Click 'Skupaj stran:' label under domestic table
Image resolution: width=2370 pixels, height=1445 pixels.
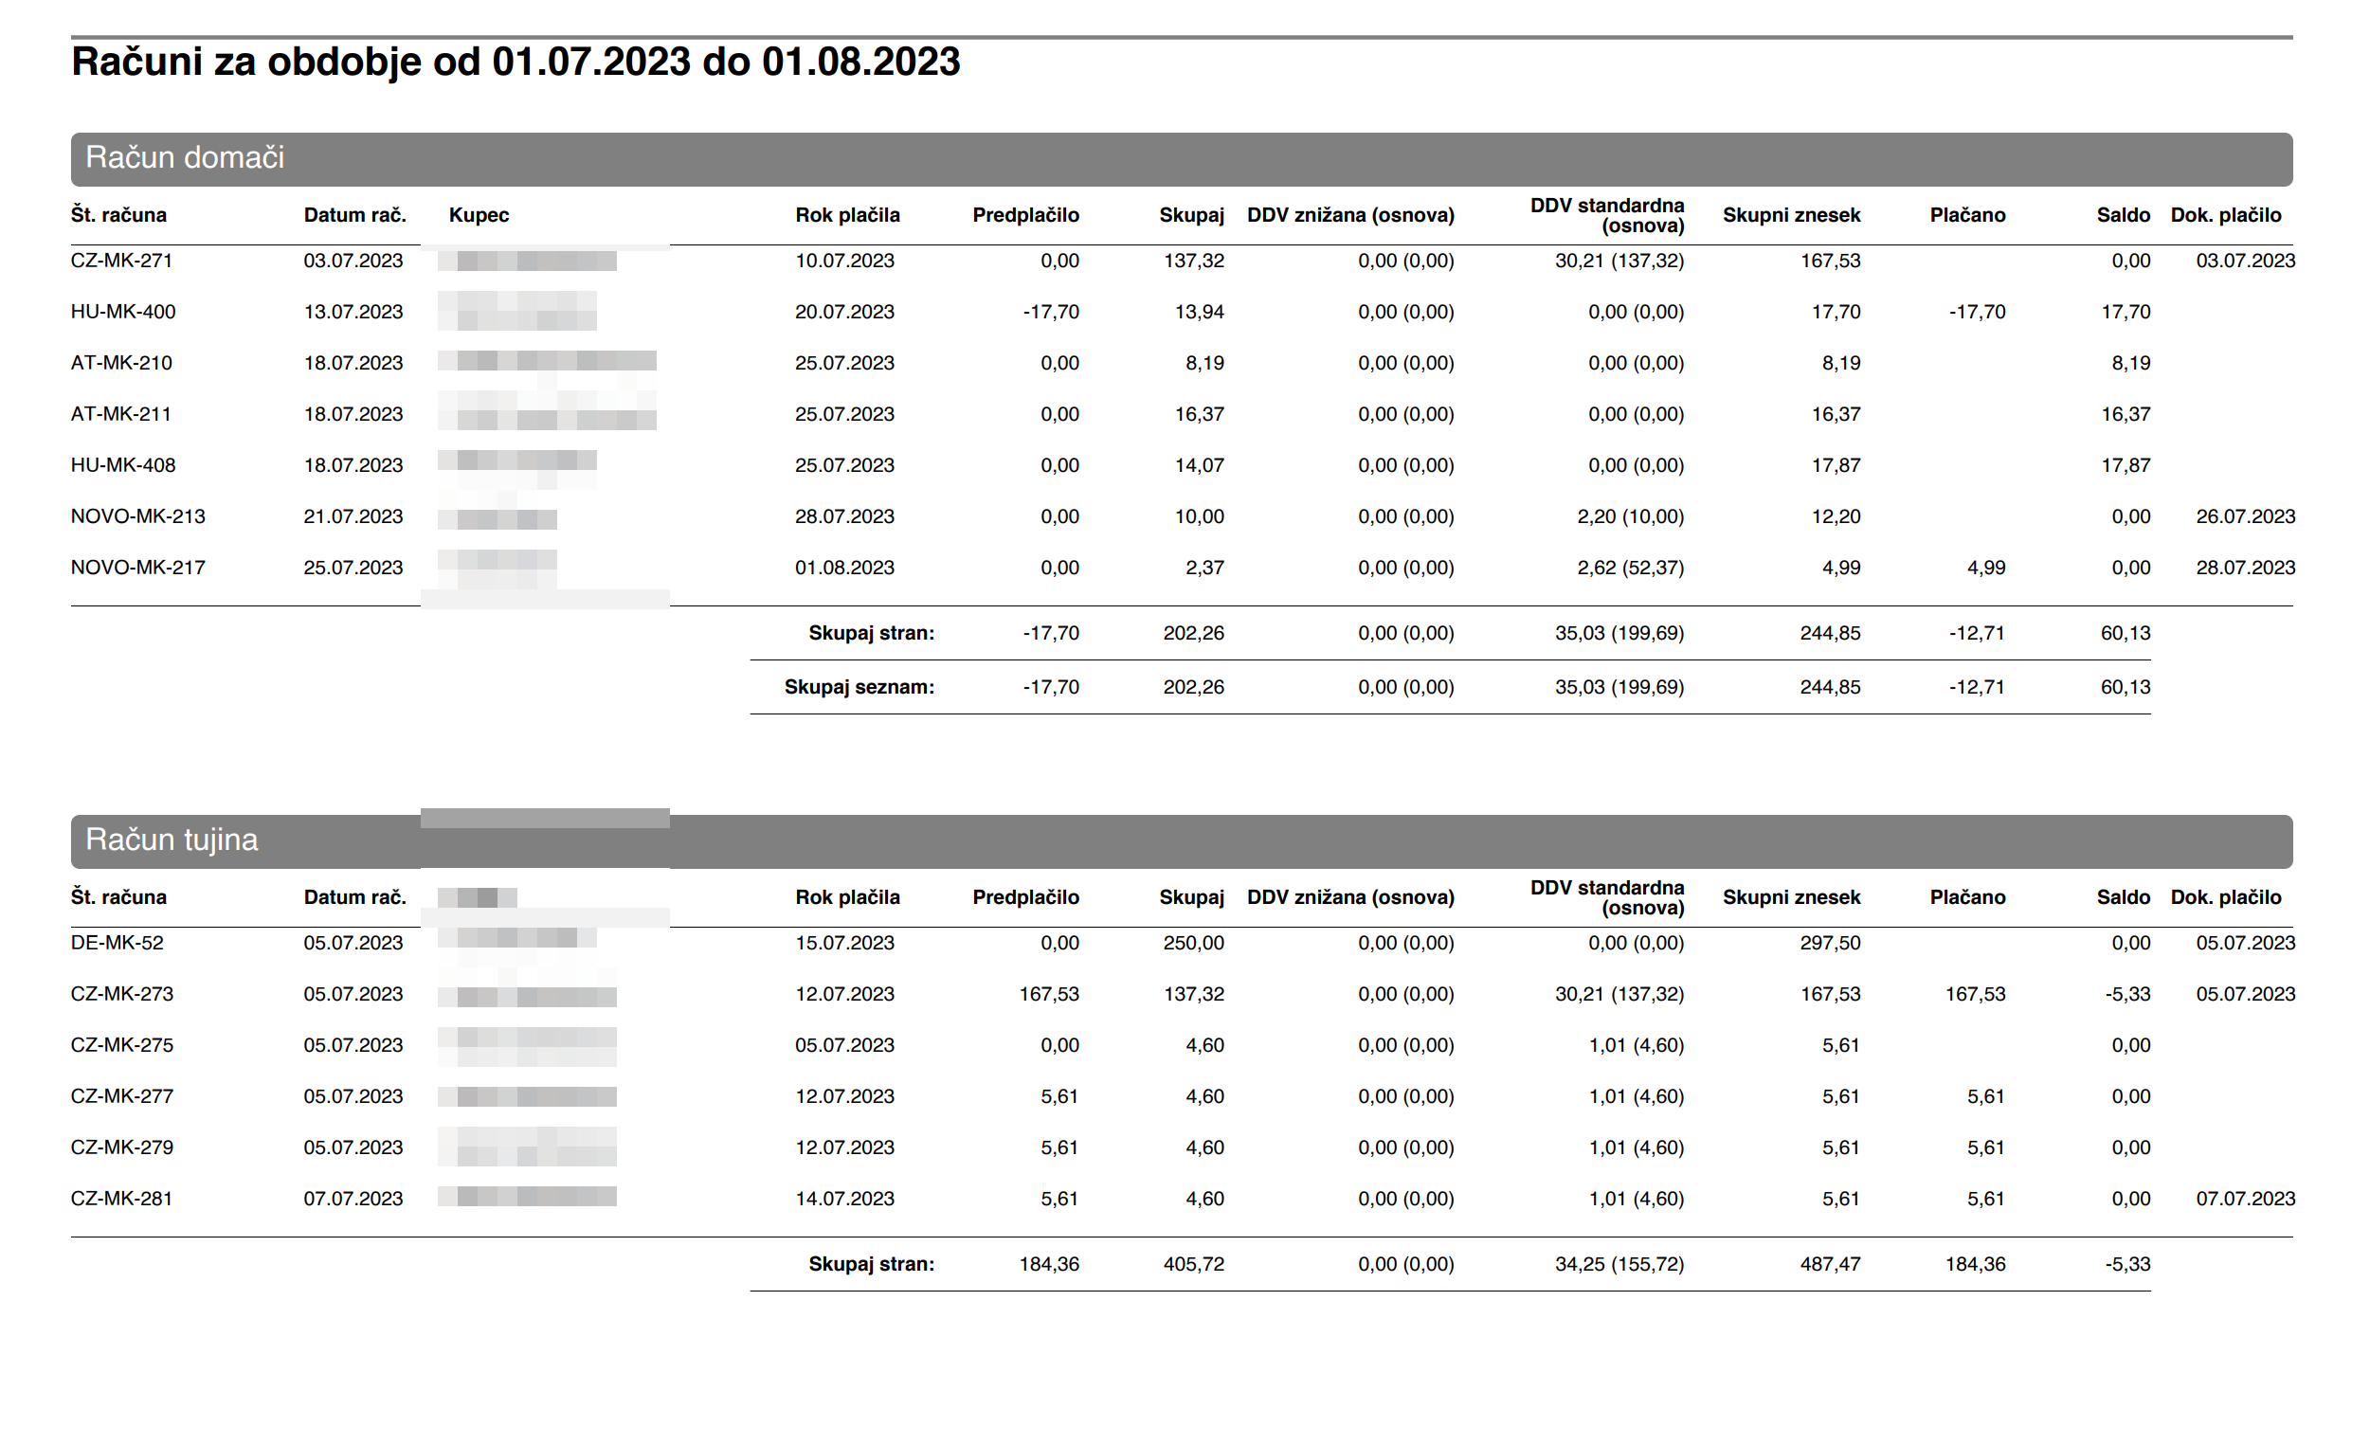pos(871,633)
